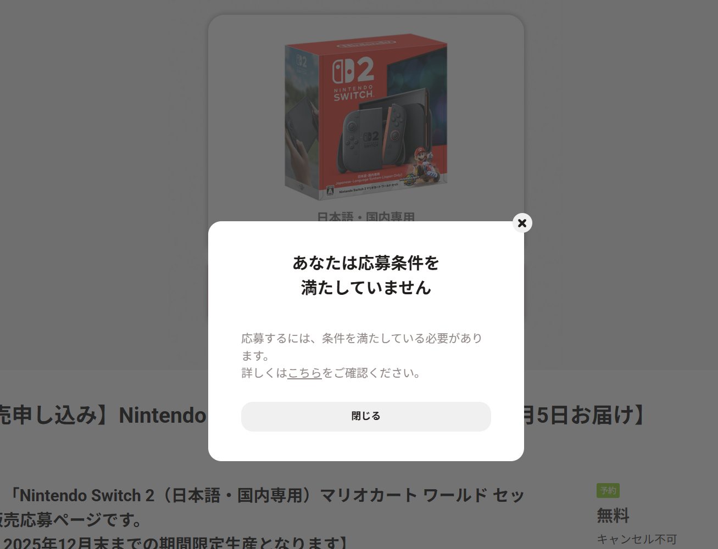718x549 pixels.
Task: Open the こちら details link
Action: 304,373
